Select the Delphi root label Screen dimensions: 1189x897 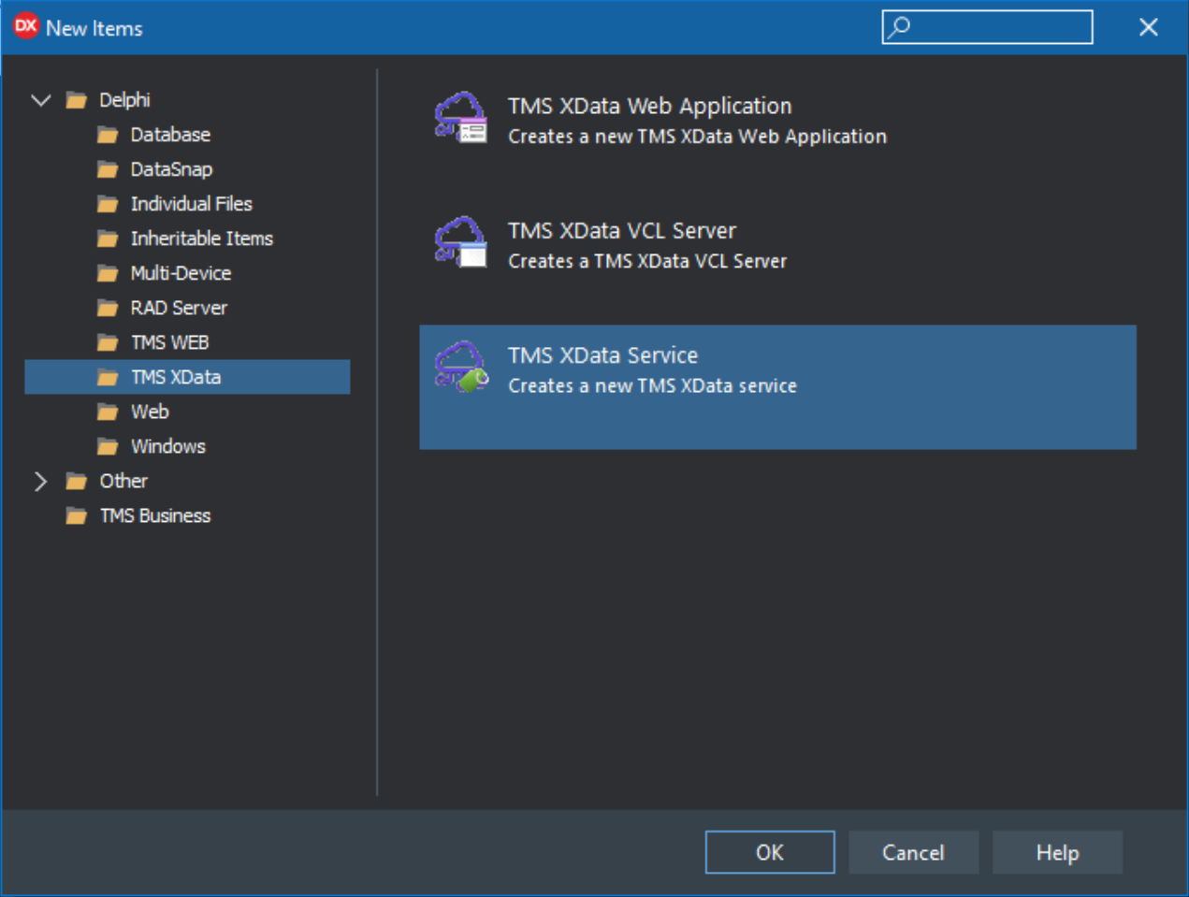pyautogui.click(x=124, y=100)
